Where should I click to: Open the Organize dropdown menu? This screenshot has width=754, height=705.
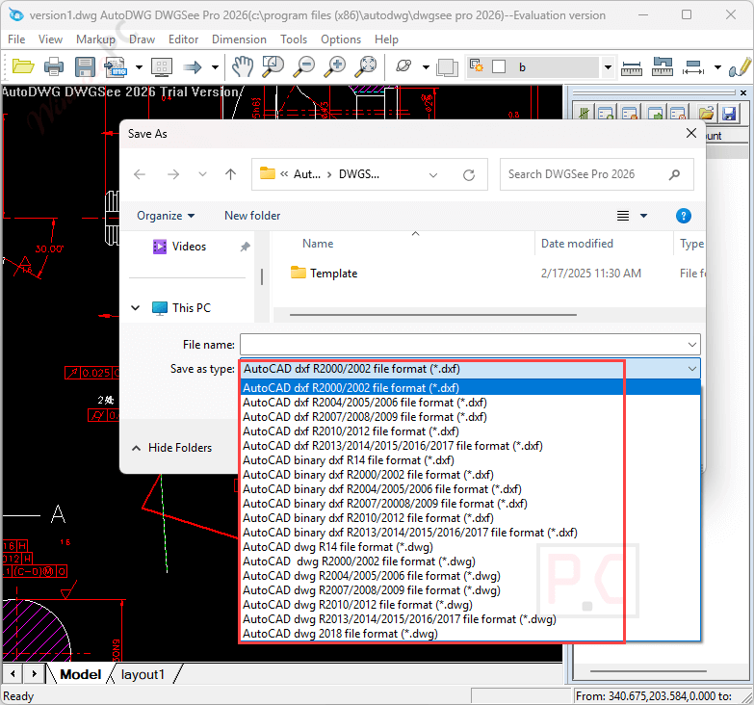(x=165, y=216)
